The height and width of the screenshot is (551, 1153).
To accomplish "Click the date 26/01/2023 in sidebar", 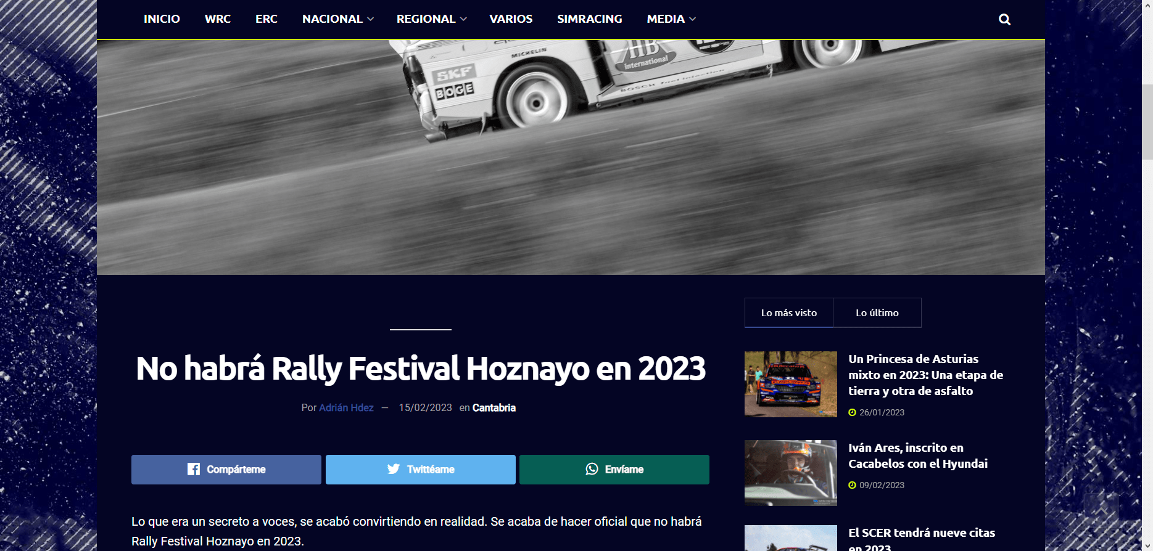I will 882,412.
